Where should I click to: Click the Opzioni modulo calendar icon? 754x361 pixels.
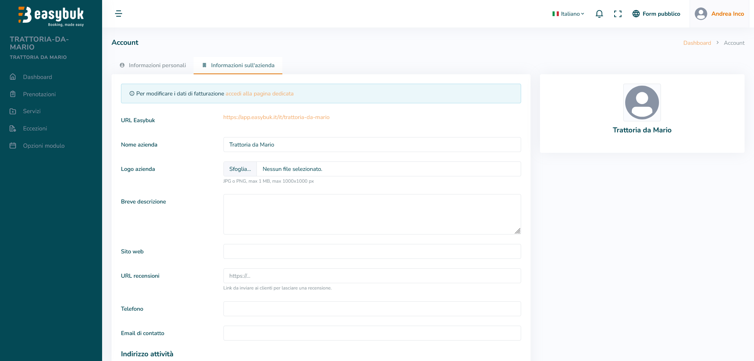(x=13, y=146)
